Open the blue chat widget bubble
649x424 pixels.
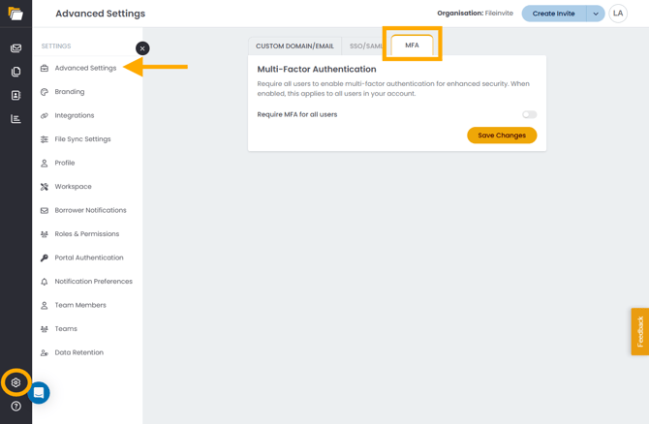(x=39, y=393)
